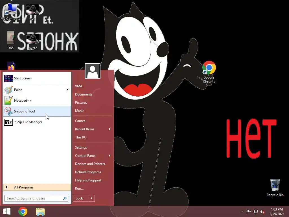Click the Paint palette icon
The width and height of the screenshot is (289, 217).
click(x=8, y=90)
